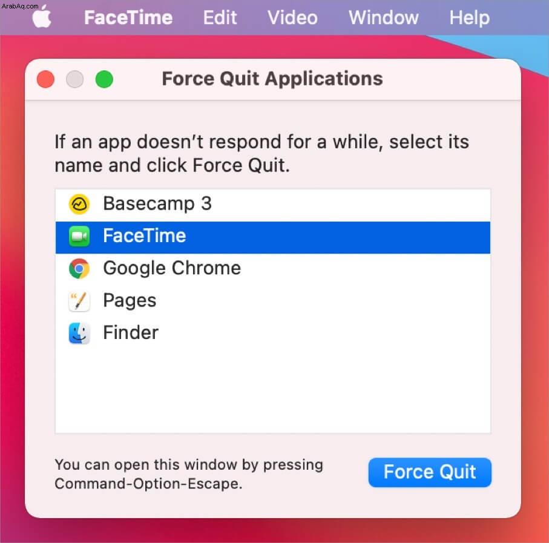Click empty area of the applications list
The height and width of the screenshot is (543, 549).
273,391
